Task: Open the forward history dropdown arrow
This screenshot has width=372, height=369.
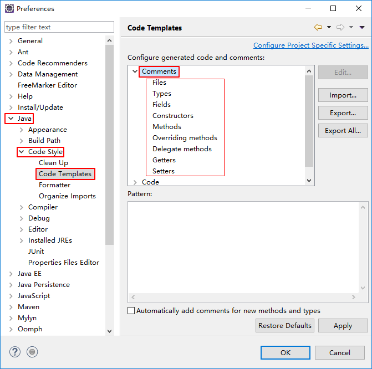Action: [351, 27]
